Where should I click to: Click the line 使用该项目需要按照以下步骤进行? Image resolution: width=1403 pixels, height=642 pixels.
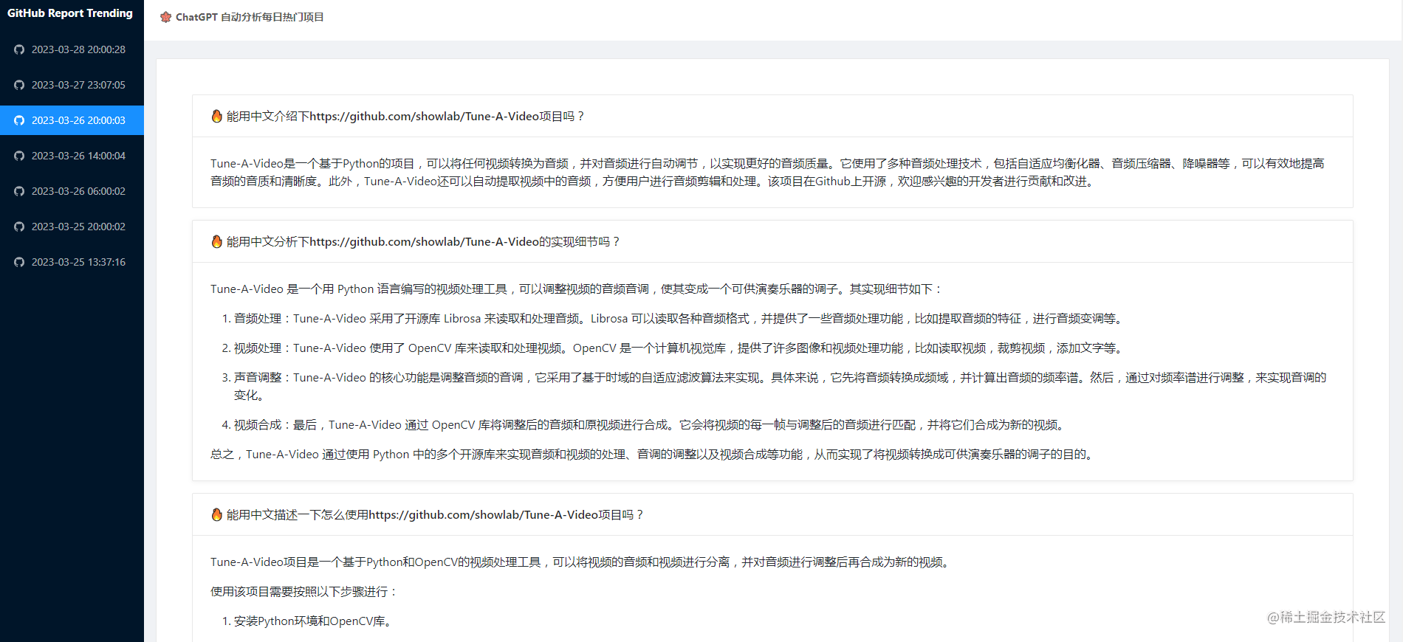[305, 591]
